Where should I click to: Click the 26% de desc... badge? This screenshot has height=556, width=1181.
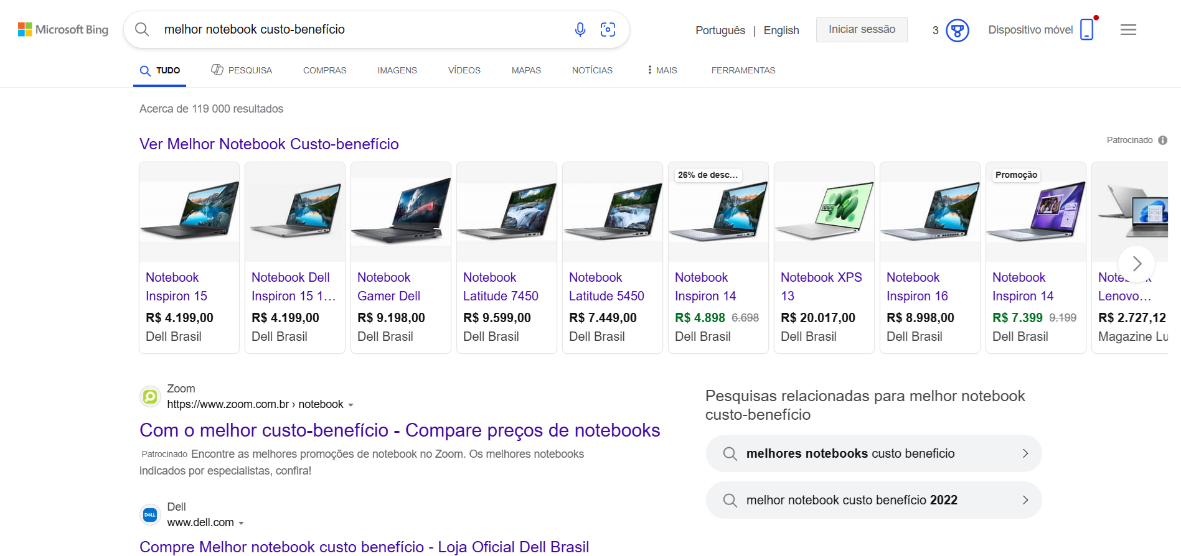click(708, 175)
